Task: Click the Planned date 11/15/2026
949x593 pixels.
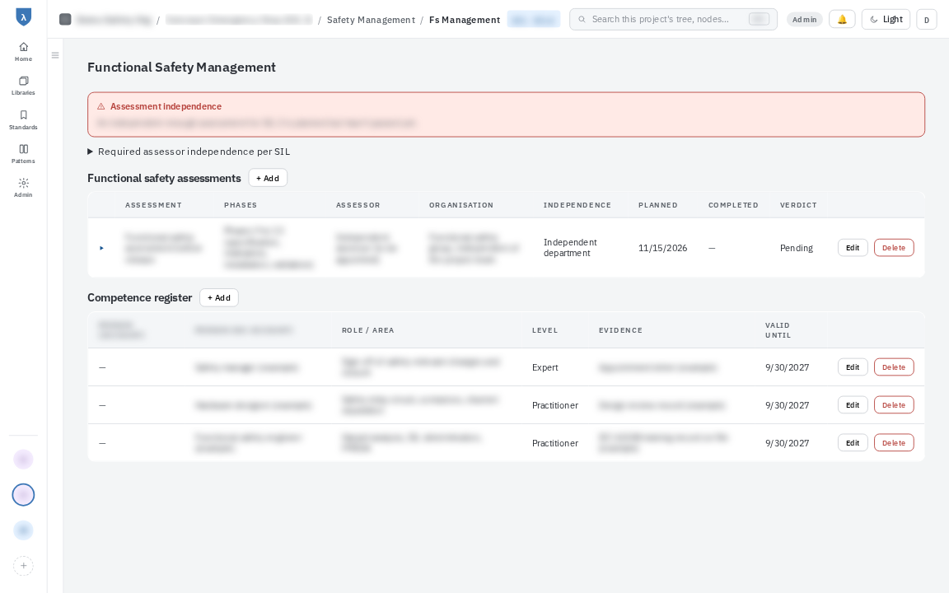Action: (x=662, y=248)
